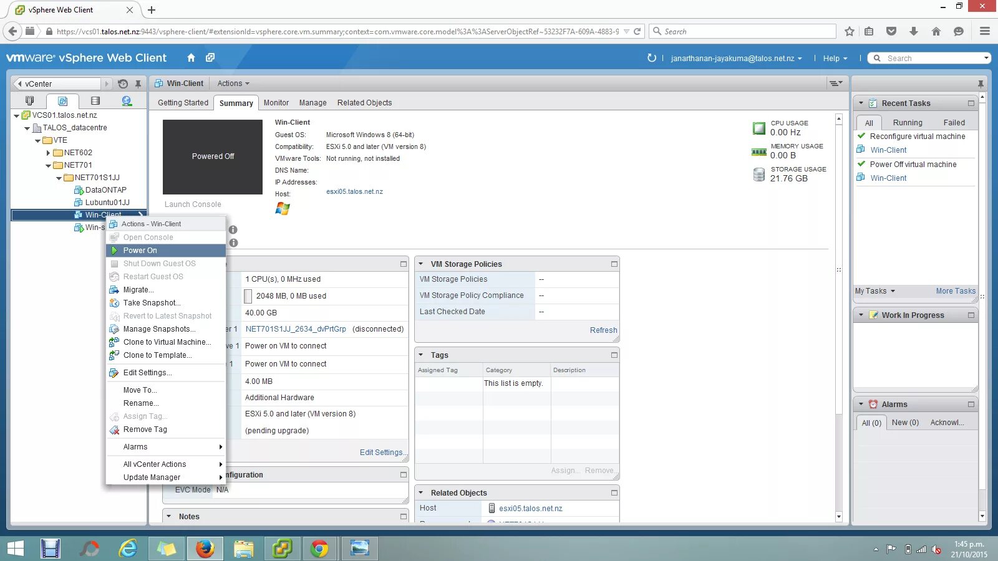Maximize the Alarms portlet
The height and width of the screenshot is (561, 998).
click(971, 405)
